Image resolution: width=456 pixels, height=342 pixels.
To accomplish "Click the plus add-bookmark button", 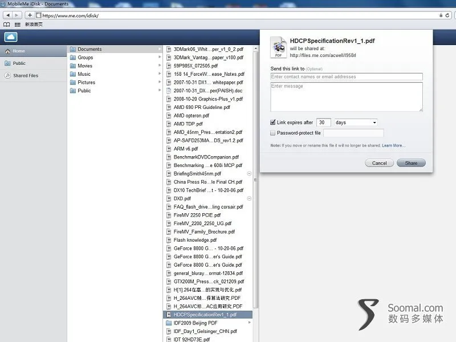I will pos(30,15).
